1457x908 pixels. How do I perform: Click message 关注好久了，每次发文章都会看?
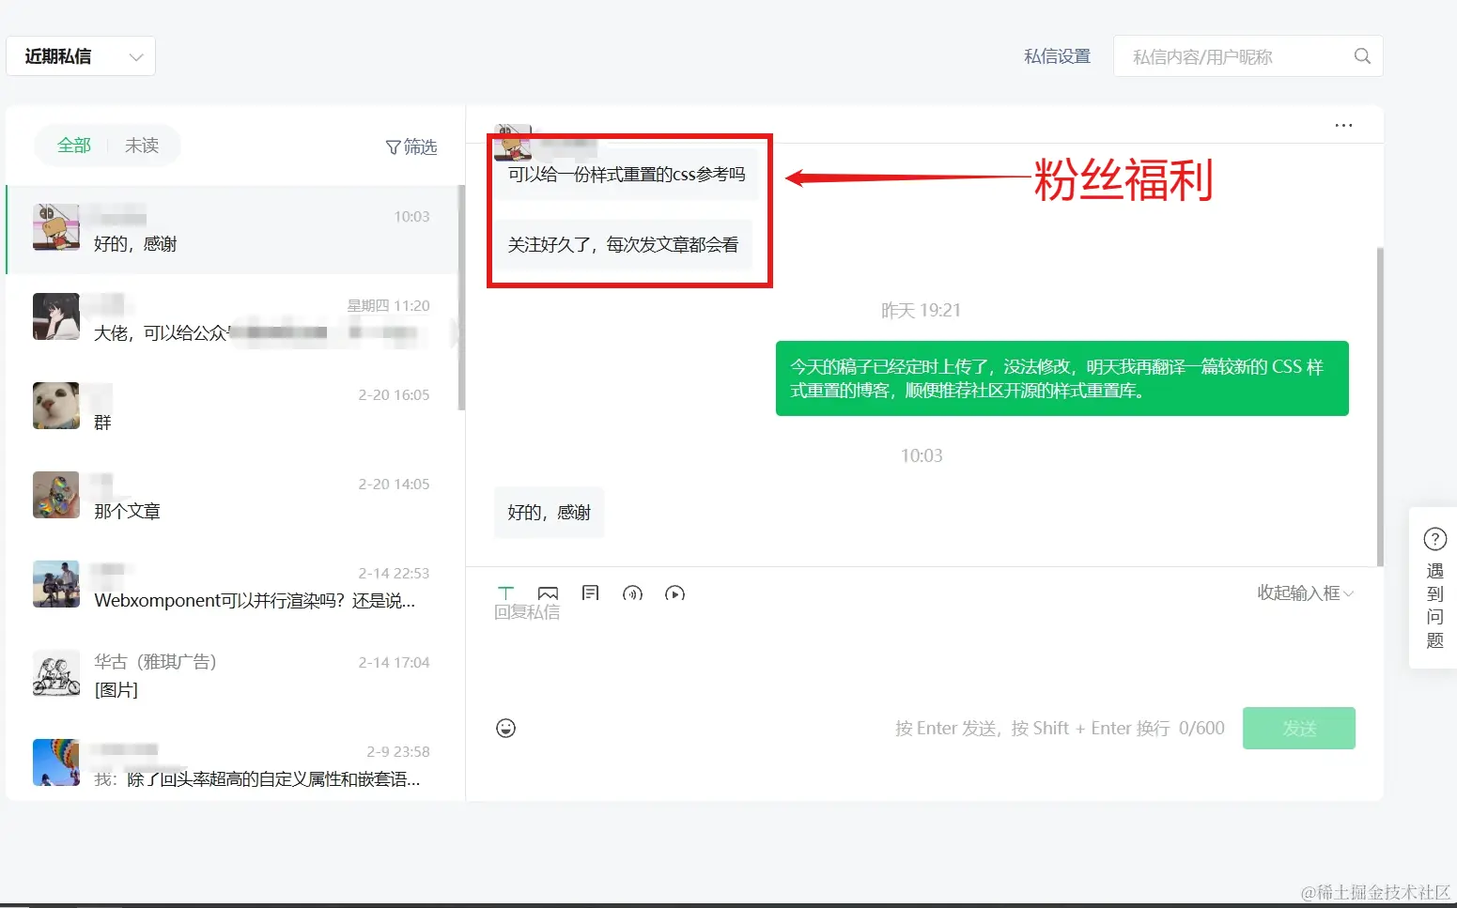pos(623,245)
